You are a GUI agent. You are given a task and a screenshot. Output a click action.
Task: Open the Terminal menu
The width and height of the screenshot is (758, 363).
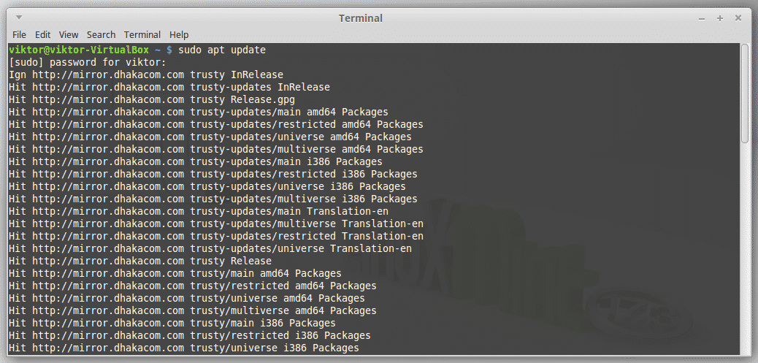(x=142, y=34)
